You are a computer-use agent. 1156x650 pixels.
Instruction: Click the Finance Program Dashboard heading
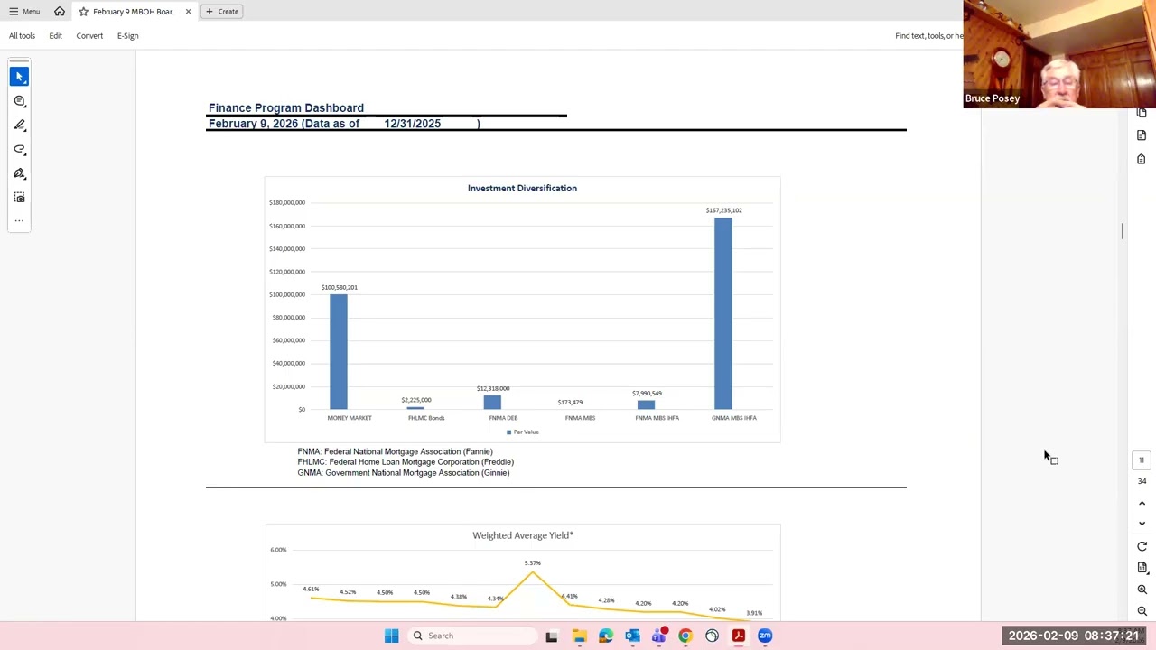point(286,107)
